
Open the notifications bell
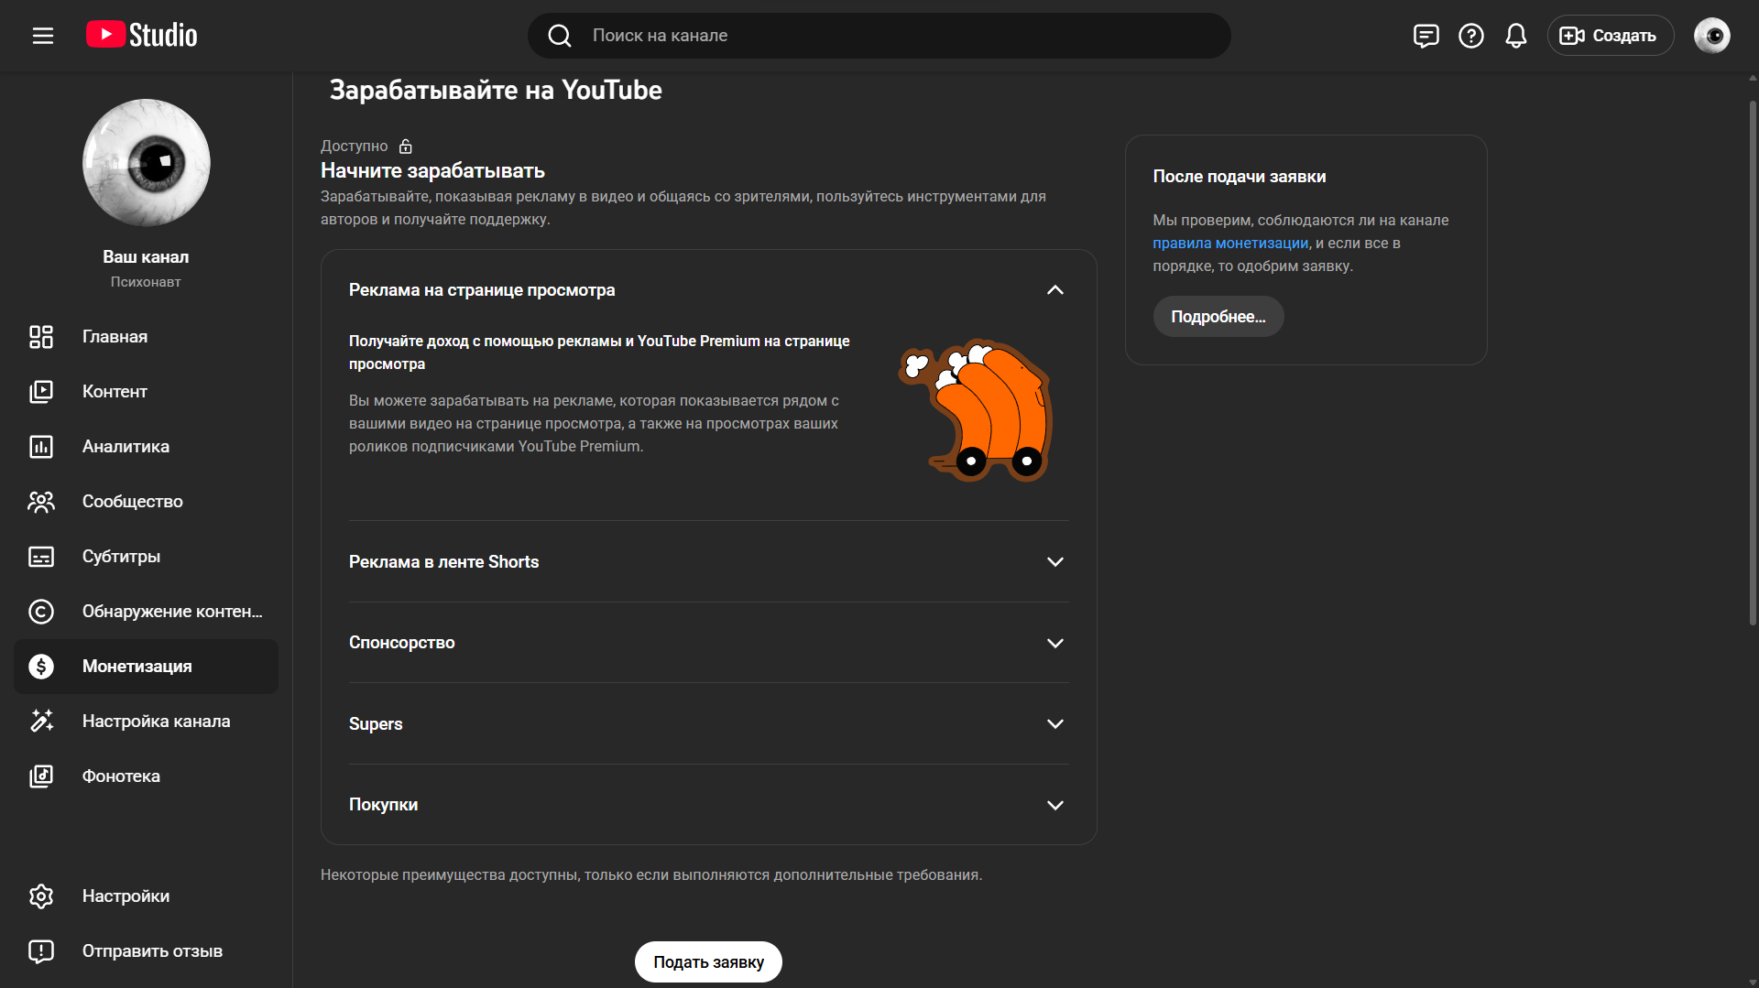(x=1516, y=36)
